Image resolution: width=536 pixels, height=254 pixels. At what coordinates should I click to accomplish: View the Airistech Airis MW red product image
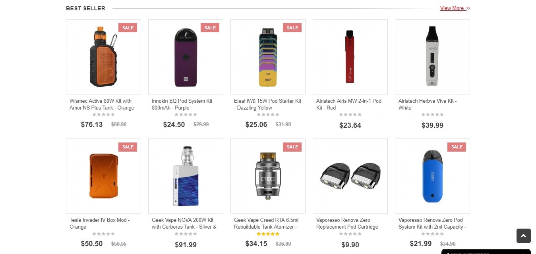pyautogui.click(x=350, y=57)
